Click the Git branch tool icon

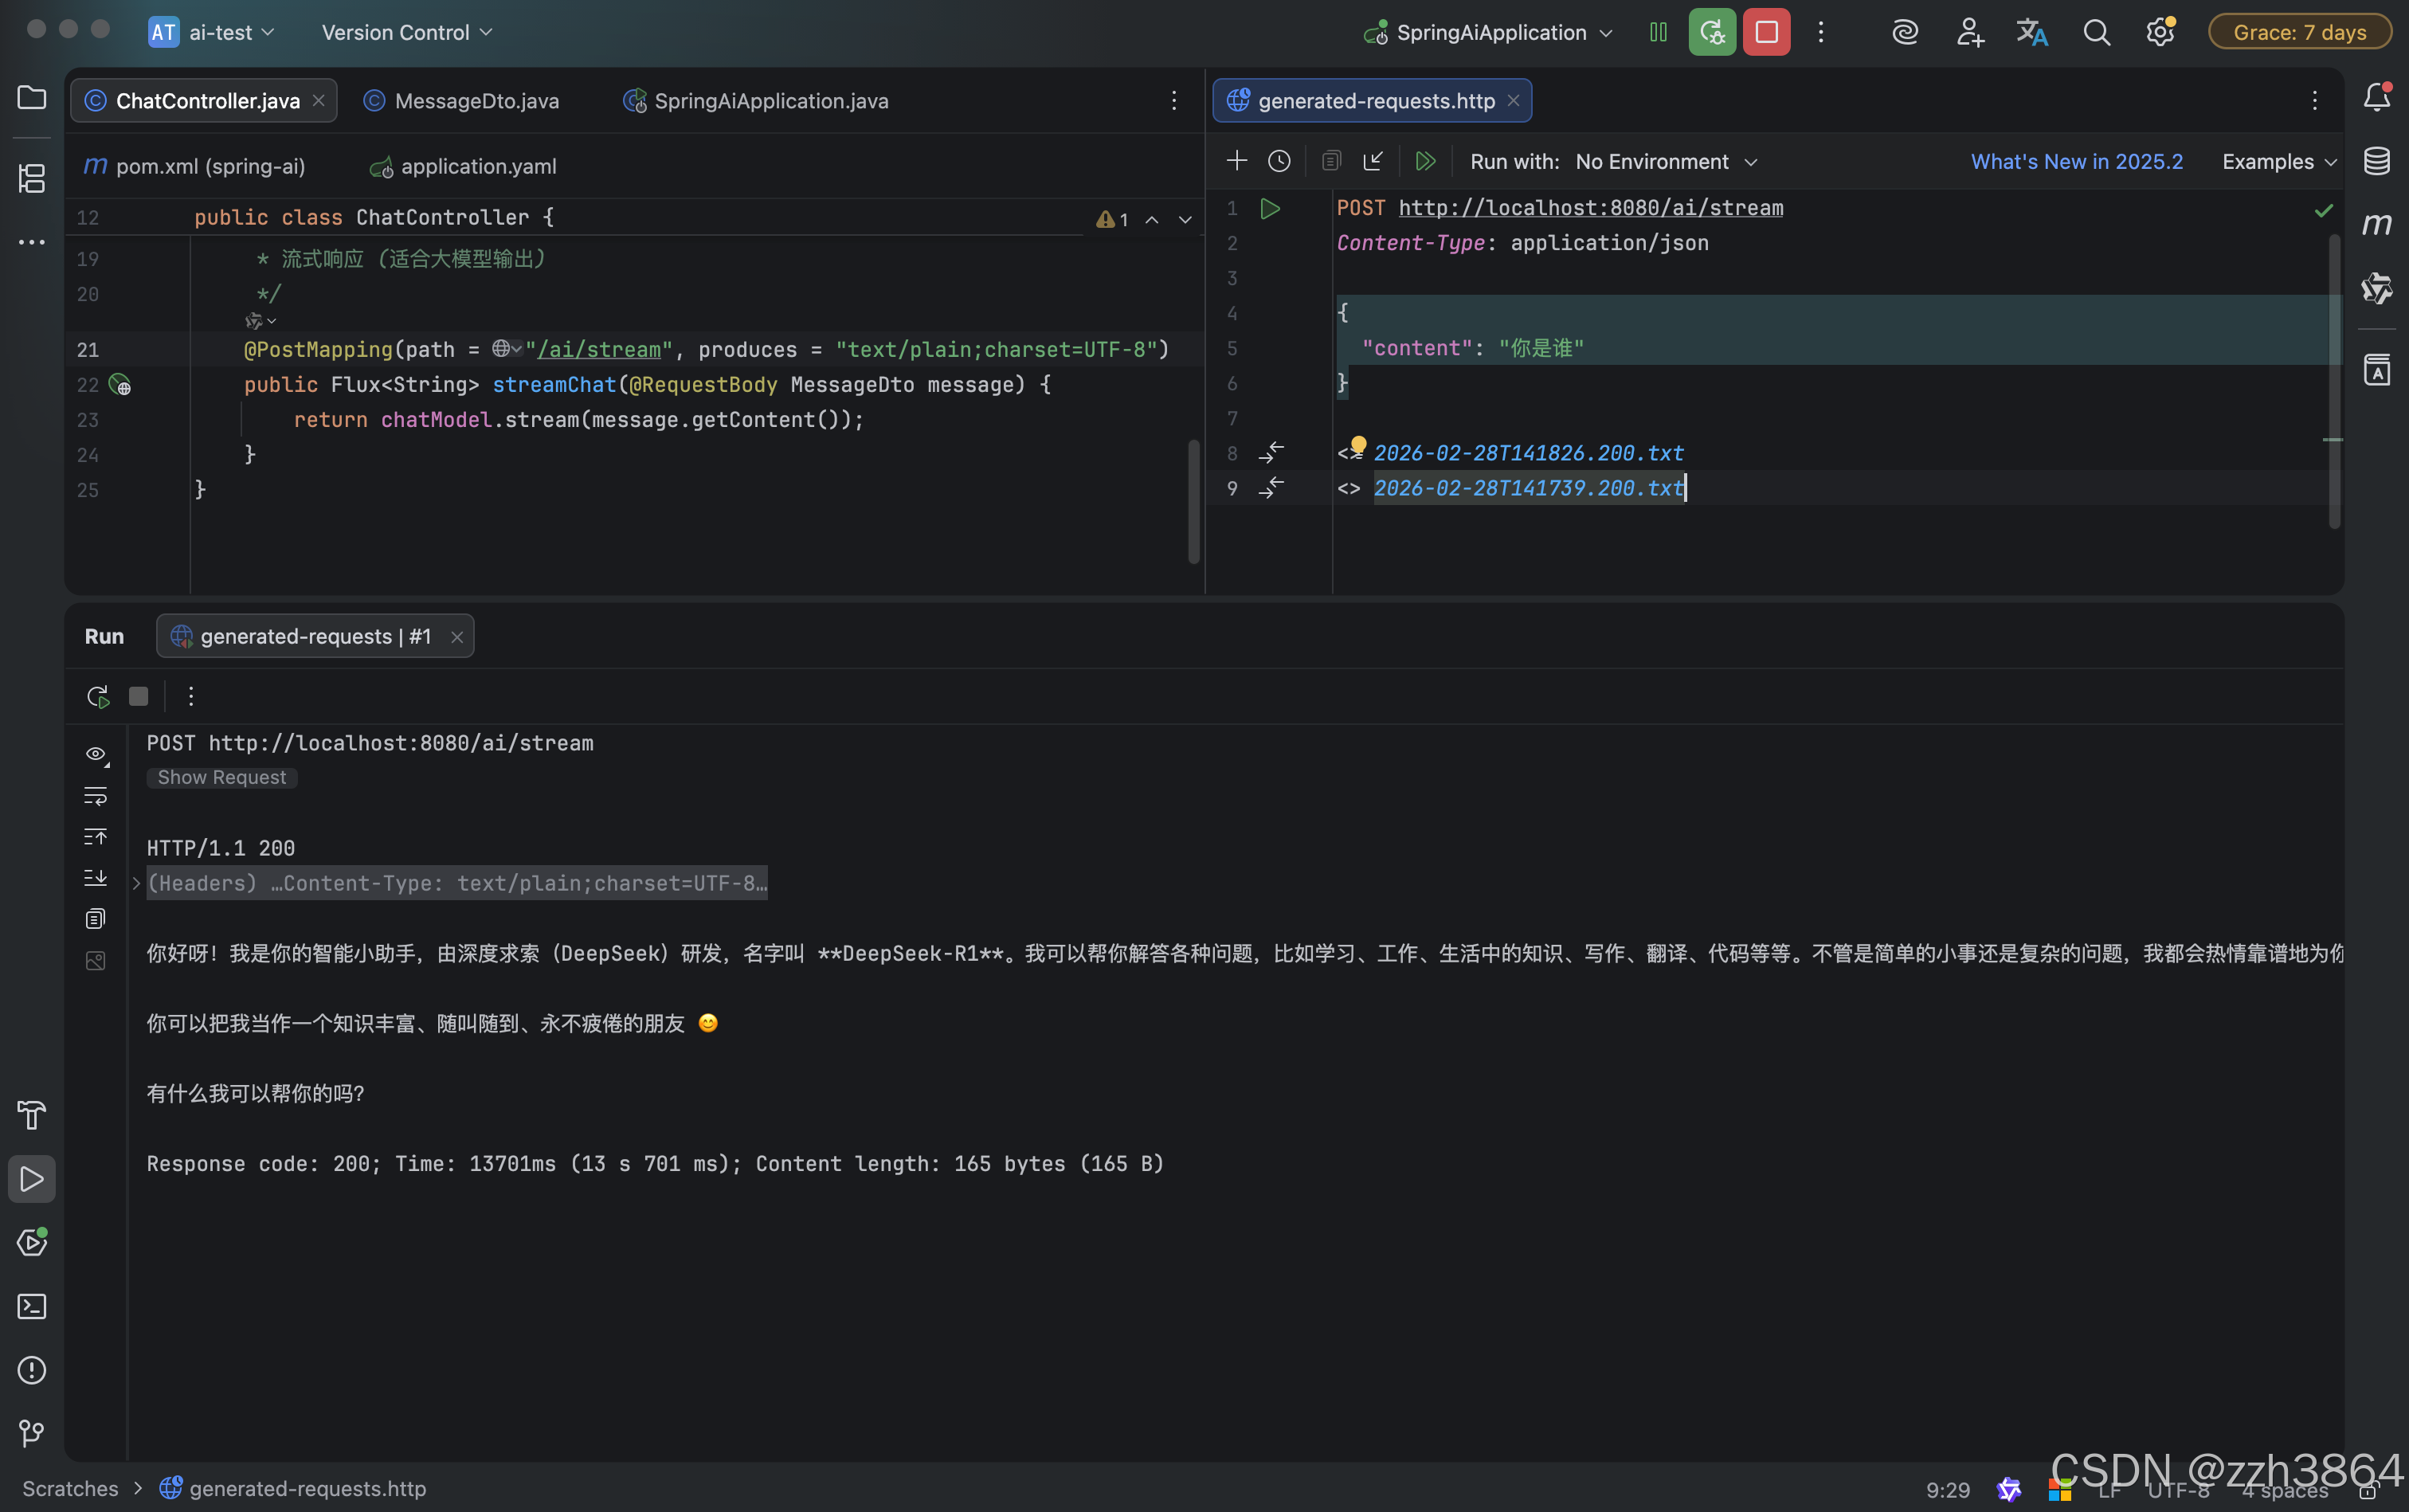point(32,1433)
